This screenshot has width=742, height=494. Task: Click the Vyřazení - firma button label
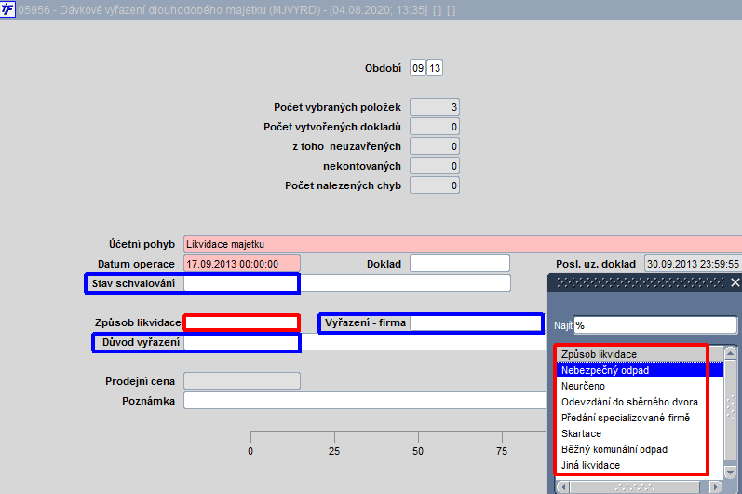coord(365,323)
